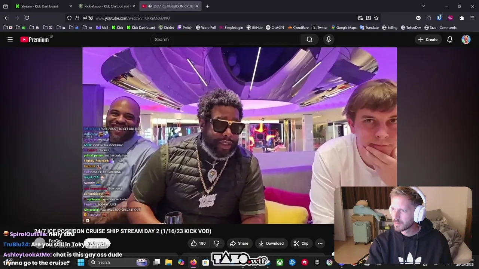The width and height of the screenshot is (479, 269).
Task: Mute audio on the playing YouTube tab
Action: click(150, 6)
